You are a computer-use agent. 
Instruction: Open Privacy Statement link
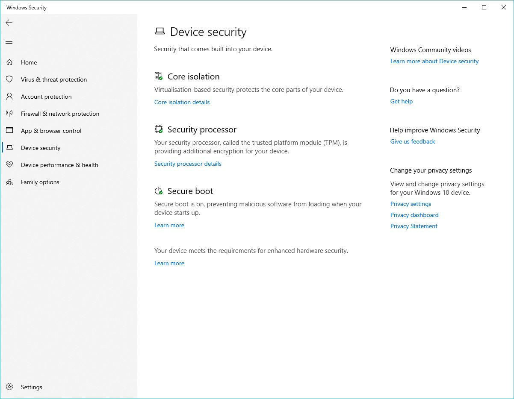(x=414, y=226)
